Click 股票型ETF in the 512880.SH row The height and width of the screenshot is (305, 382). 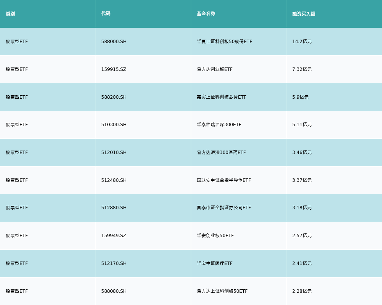pos(17,208)
